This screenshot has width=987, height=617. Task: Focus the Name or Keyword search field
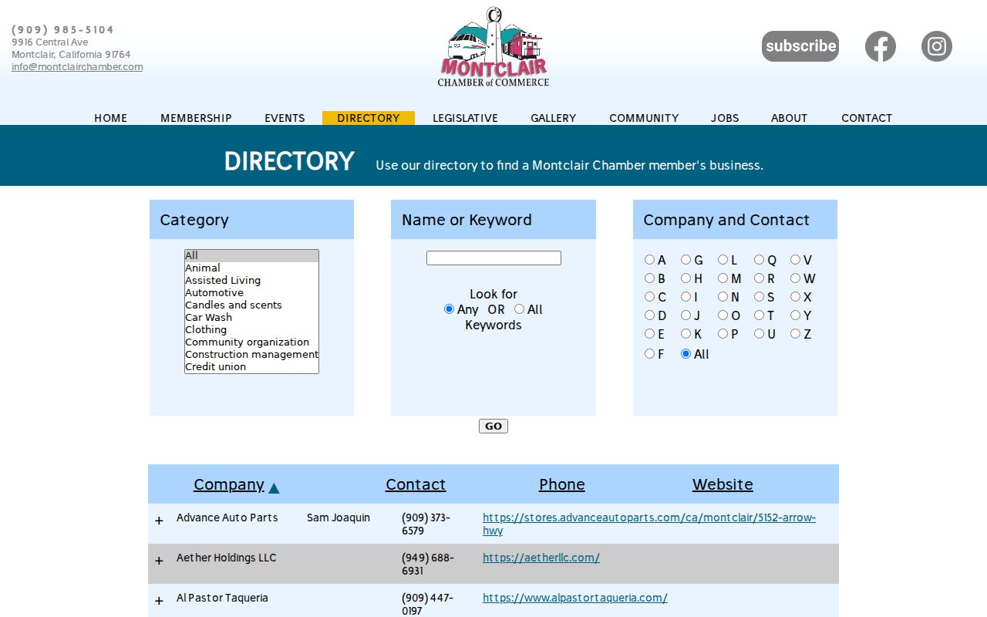tap(493, 258)
